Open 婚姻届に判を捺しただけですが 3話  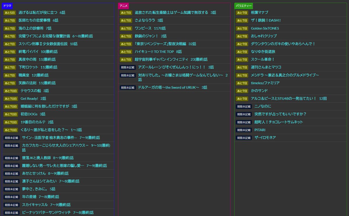pyautogui.click(x=49, y=106)
